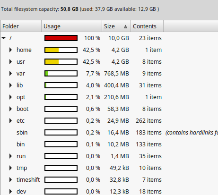Image resolution: width=218 pixels, height=195 pixels.
Task: Click the '10,0 GB' size of root
Action: pos(119,38)
